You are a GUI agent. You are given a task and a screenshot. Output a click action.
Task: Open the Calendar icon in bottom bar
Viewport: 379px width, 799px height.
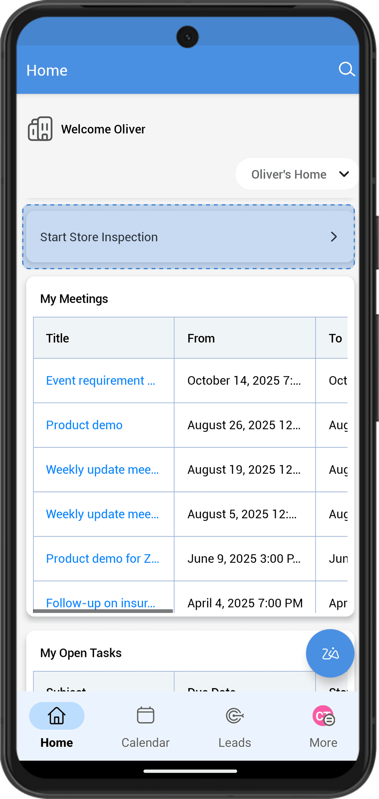pyautogui.click(x=145, y=715)
